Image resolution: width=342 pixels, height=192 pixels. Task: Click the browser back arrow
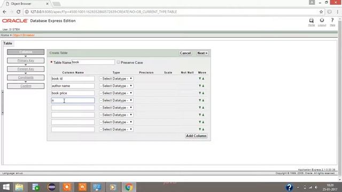5,12
